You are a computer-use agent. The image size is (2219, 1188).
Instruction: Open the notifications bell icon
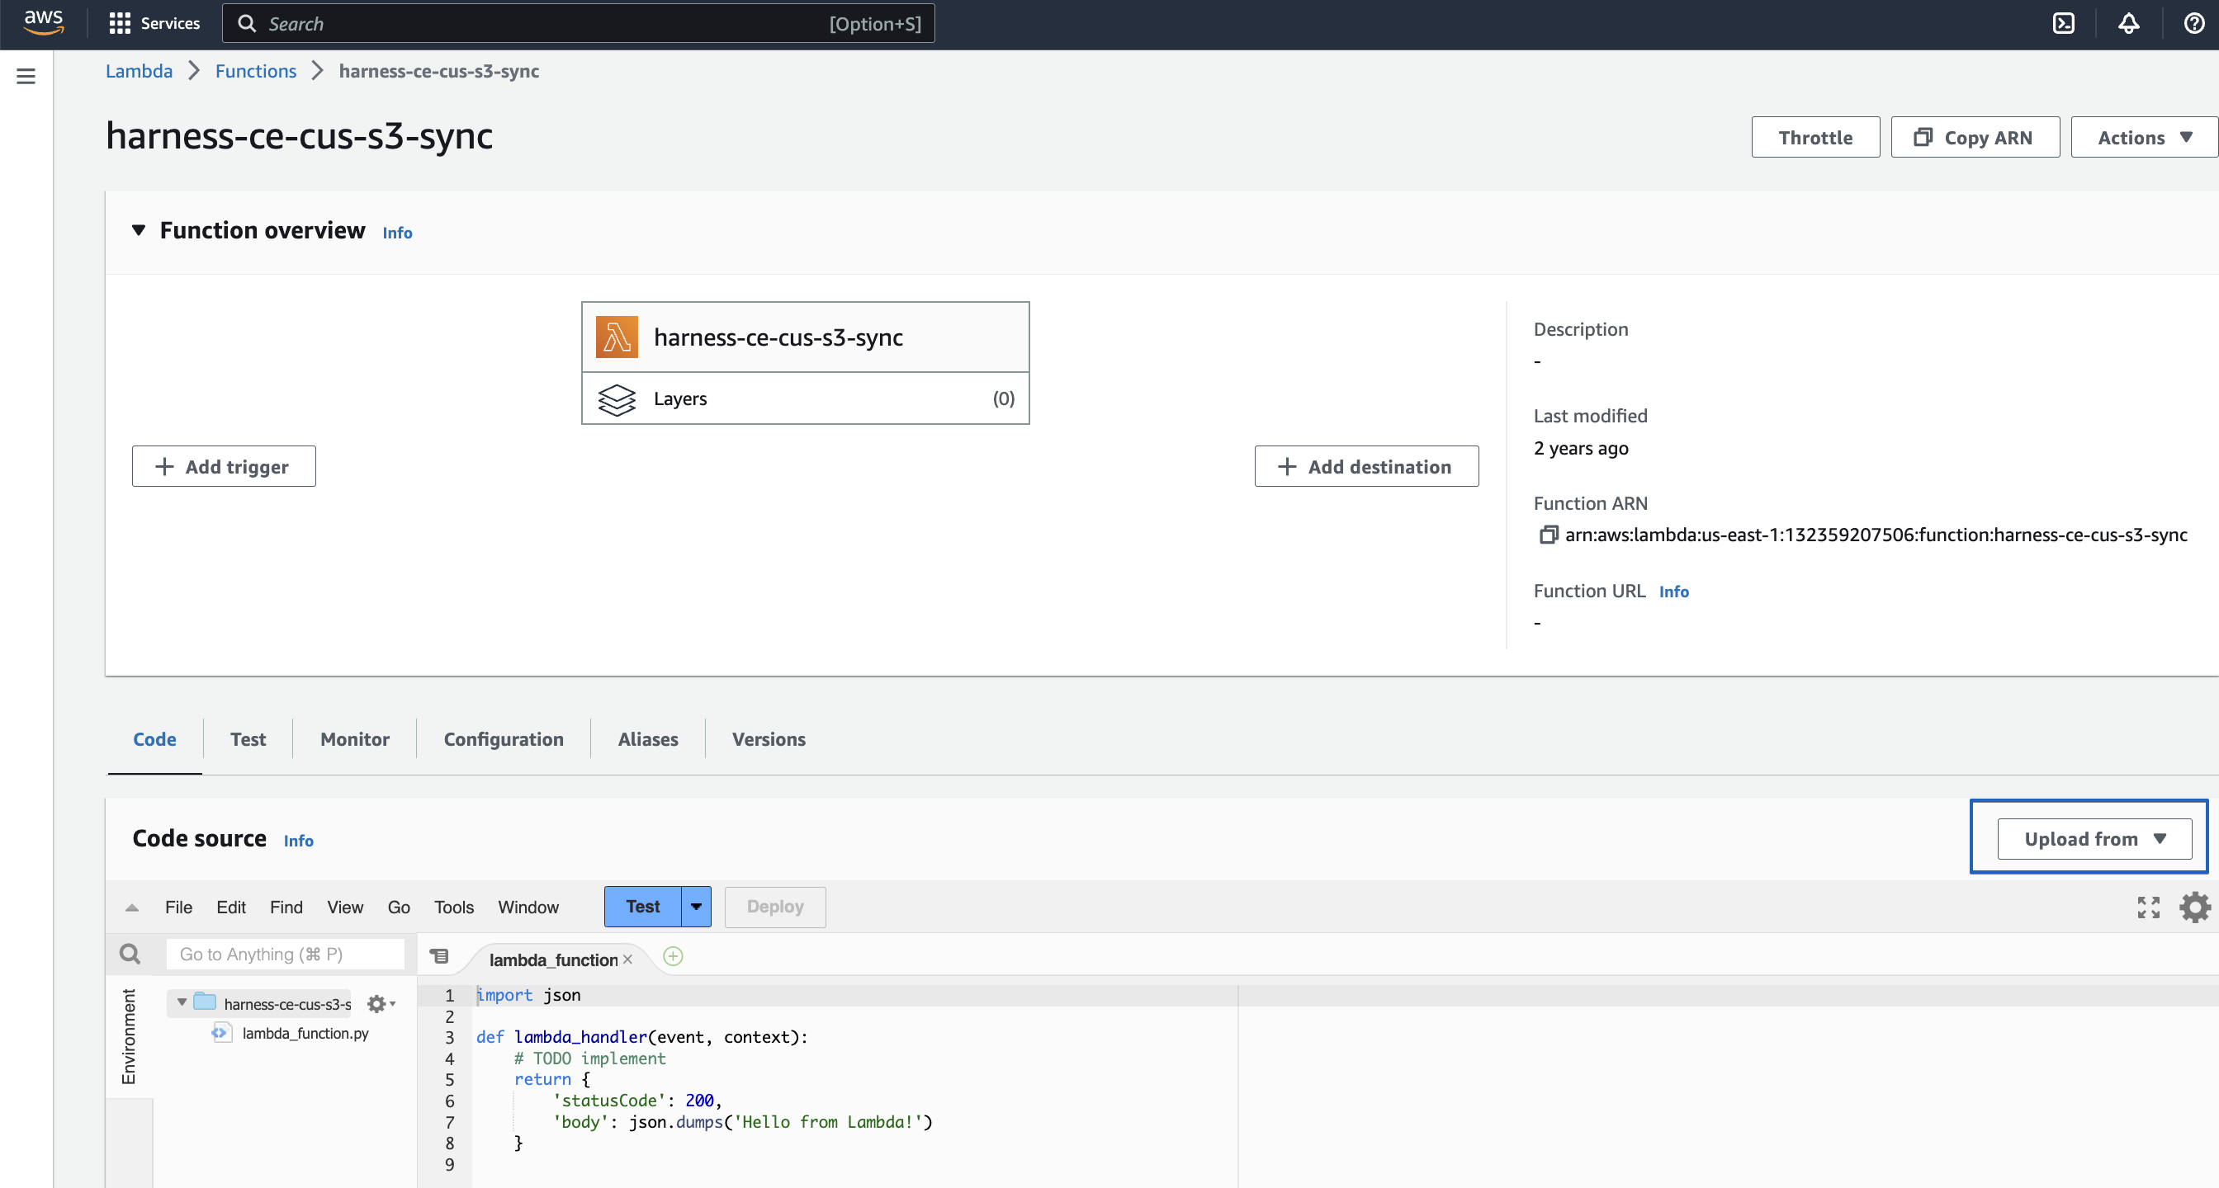[2128, 23]
